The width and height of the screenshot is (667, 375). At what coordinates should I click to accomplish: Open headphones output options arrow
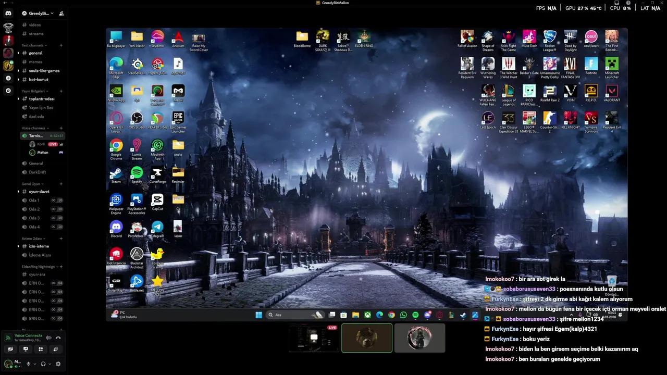(x=50, y=364)
